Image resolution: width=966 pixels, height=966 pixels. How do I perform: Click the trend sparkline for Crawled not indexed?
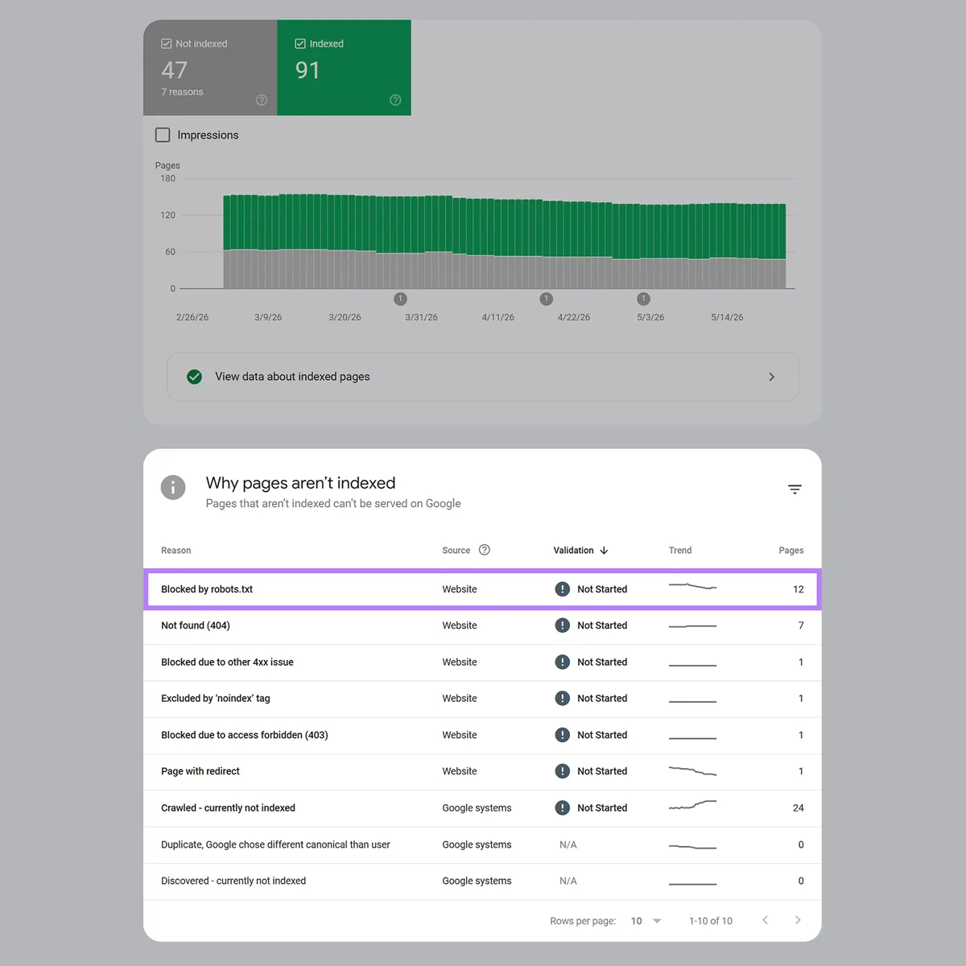pyautogui.click(x=692, y=804)
